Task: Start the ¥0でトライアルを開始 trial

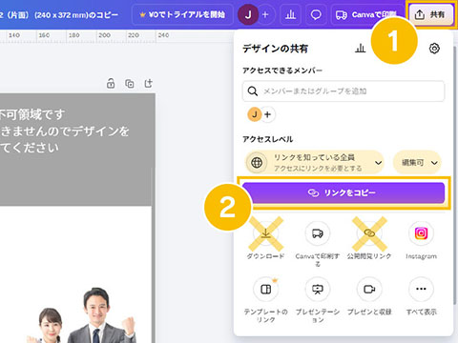Action: (x=182, y=14)
